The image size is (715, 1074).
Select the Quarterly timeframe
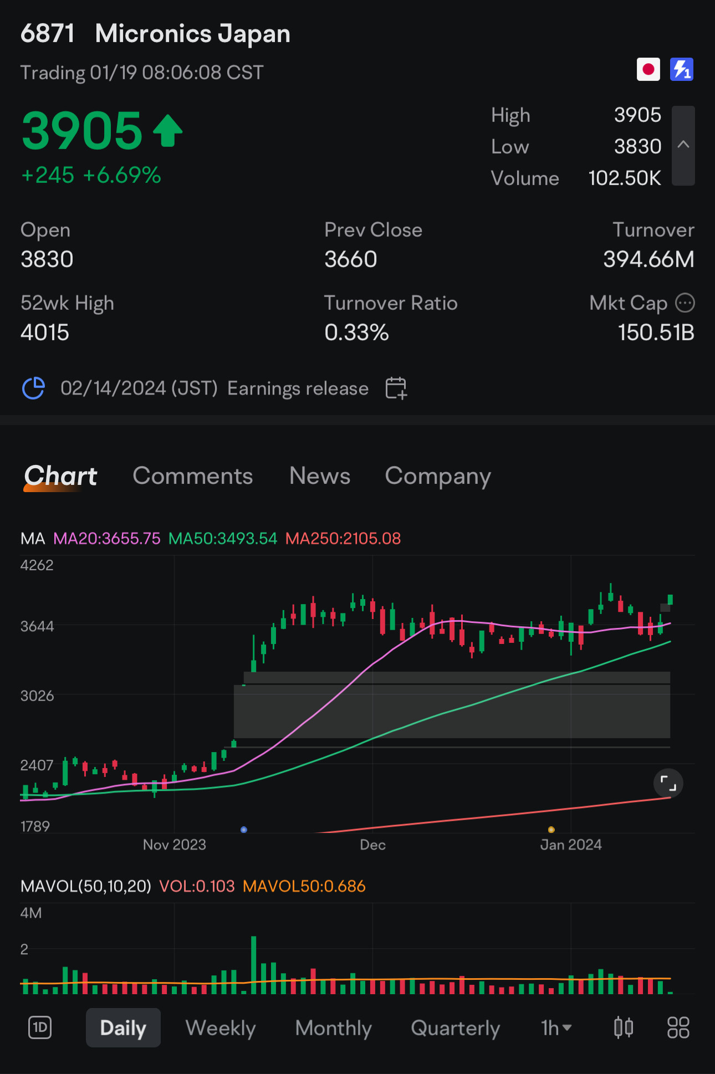[x=456, y=1028]
